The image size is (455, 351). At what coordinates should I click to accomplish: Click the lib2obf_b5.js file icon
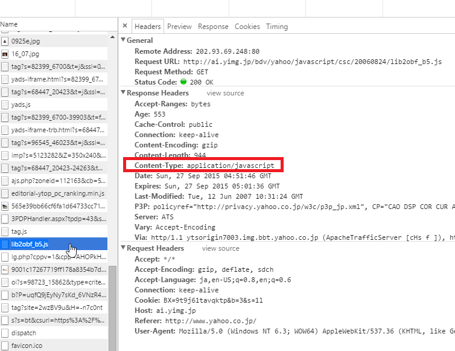(x=5, y=244)
